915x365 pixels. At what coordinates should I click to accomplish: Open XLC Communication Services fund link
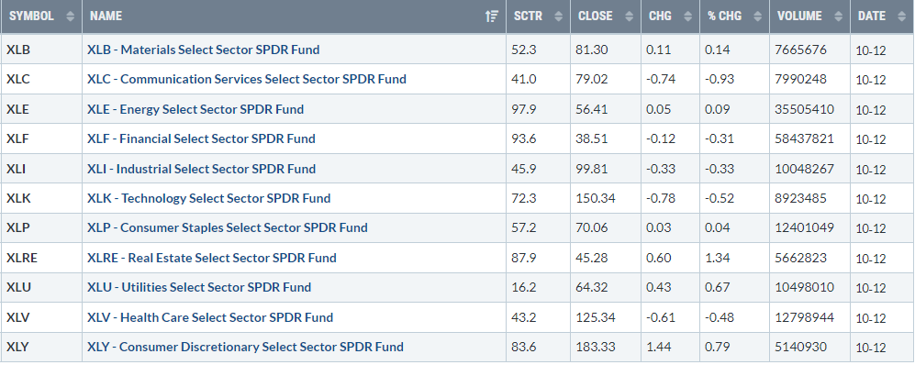click(247, 79)
